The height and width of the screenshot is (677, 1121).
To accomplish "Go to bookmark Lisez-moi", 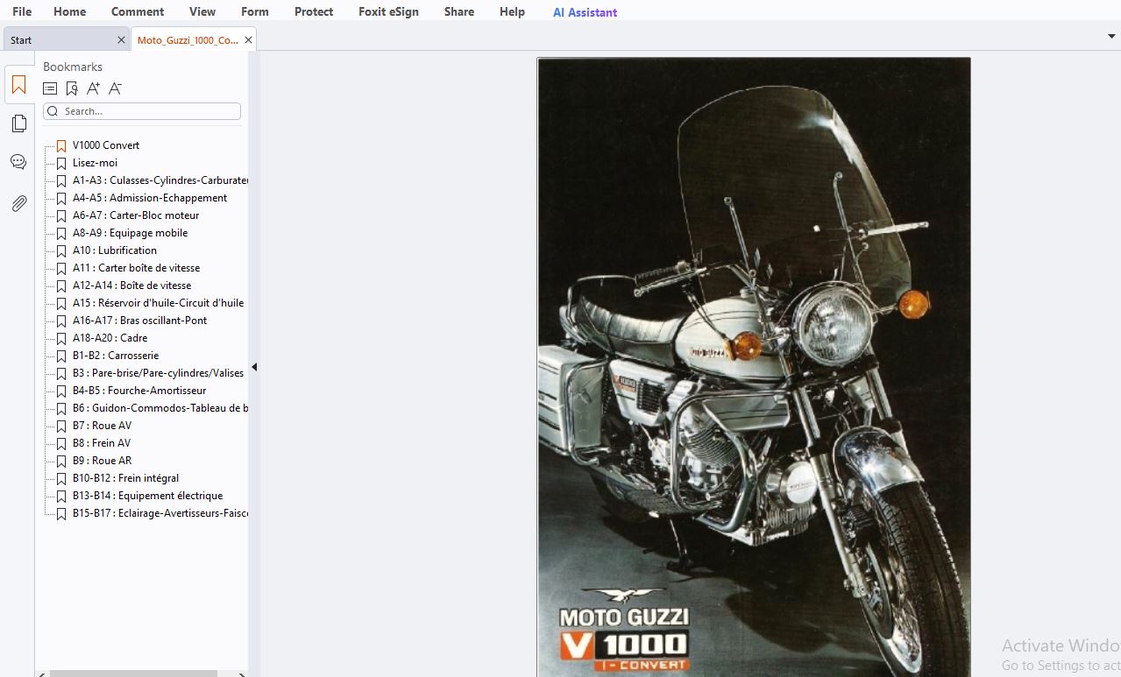I will [95, 163].
